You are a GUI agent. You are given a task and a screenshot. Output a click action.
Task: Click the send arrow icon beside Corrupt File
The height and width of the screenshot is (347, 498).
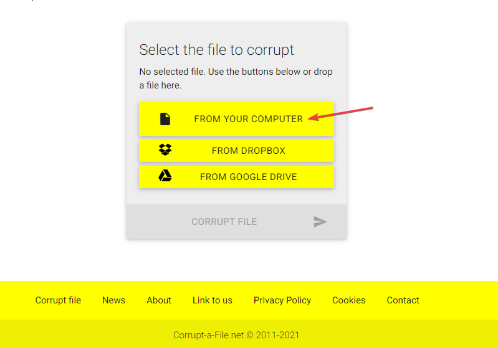pyautogui.click(x=320, y=222)
